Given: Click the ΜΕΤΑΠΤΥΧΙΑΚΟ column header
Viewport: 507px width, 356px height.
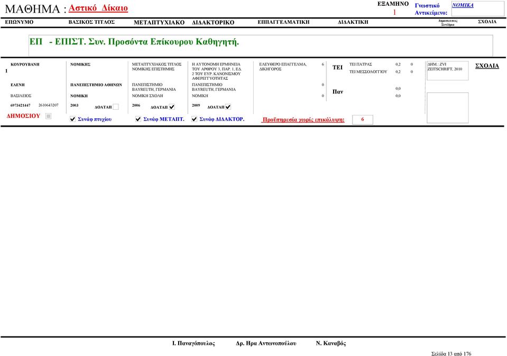Looking at the screenshot, I should click(x=159, y=23).
